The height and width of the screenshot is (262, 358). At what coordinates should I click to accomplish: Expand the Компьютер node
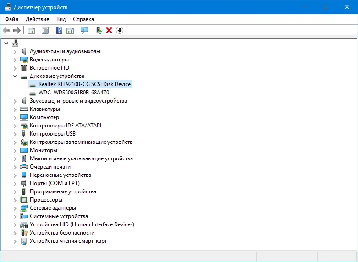tap(15, 118)
